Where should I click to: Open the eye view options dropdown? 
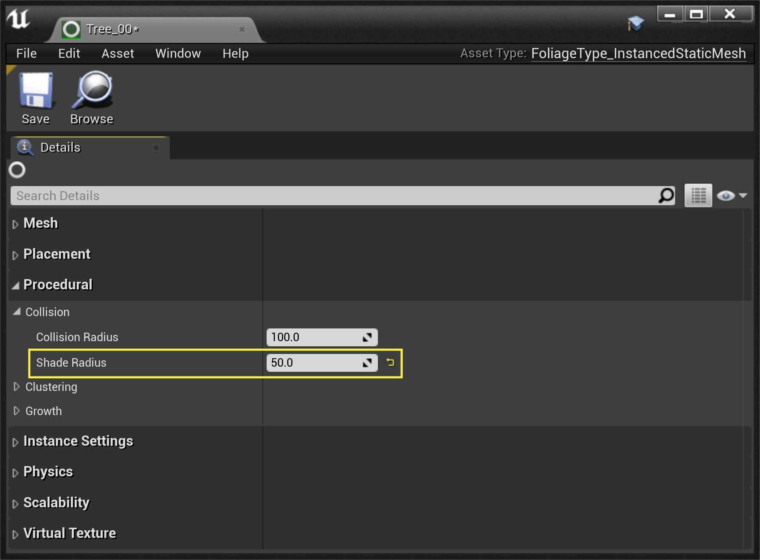coord(732,196)
